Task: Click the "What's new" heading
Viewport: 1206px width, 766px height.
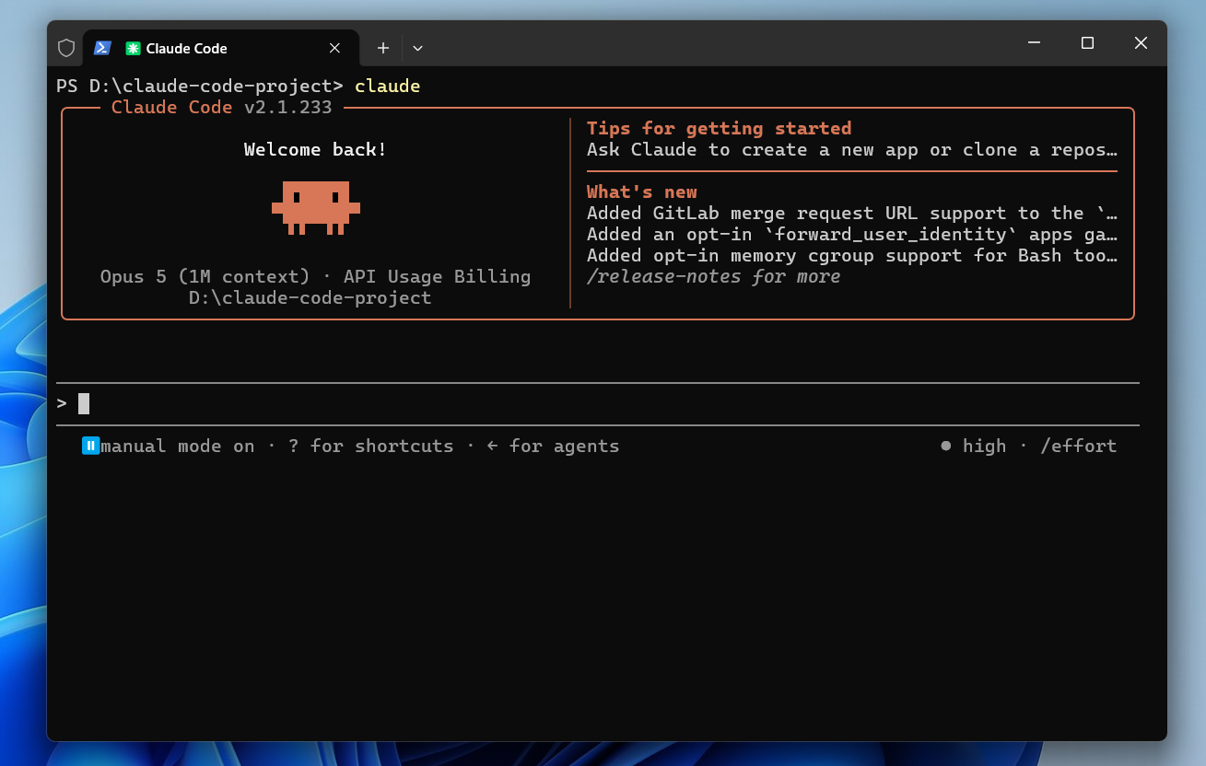Action: 642,191
